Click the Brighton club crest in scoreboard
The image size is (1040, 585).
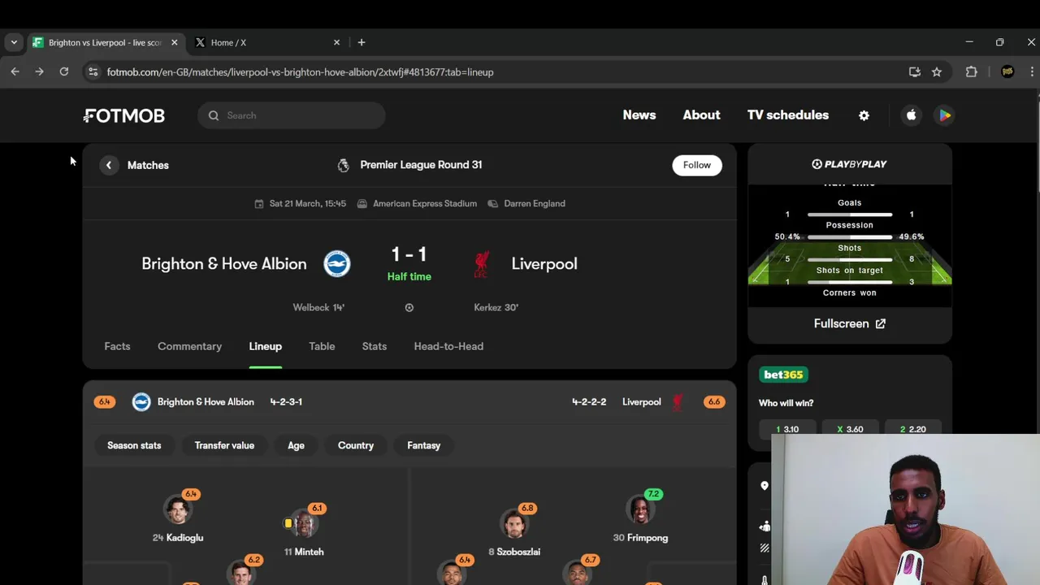(337, 264)
